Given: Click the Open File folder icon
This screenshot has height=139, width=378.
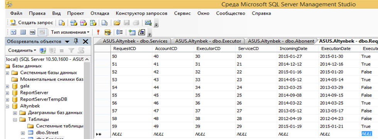Looking at the screenshot, I should [x=117, y=23].
